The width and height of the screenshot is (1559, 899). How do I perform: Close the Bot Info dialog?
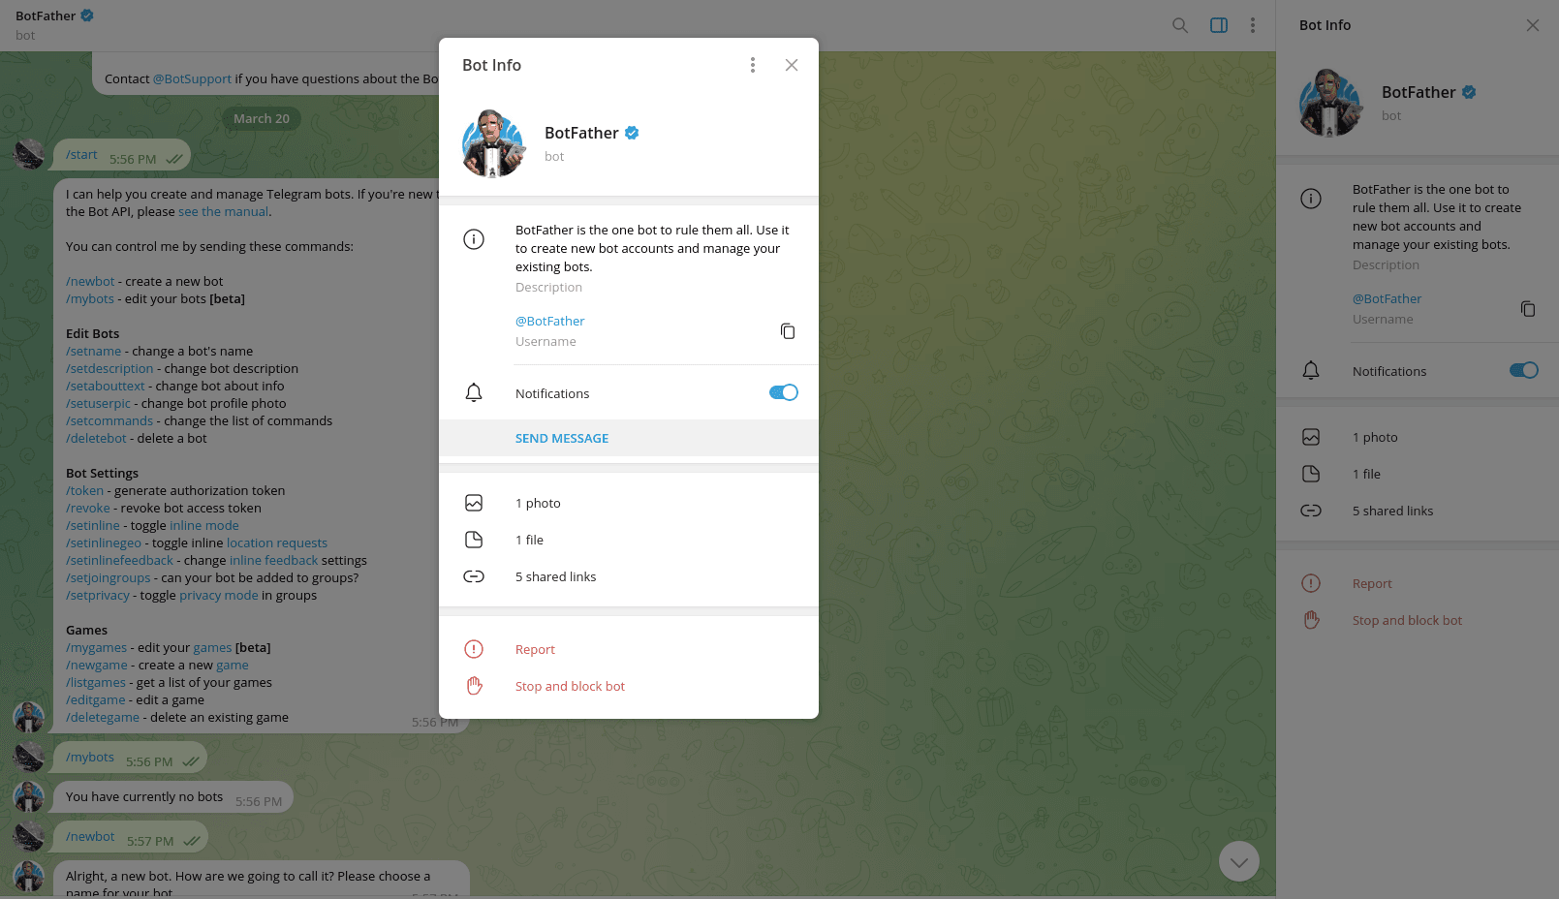point(792,65)
